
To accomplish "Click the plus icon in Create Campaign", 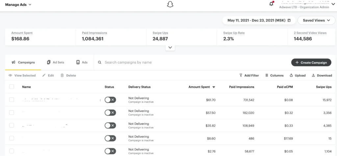I will pos(297,63).
